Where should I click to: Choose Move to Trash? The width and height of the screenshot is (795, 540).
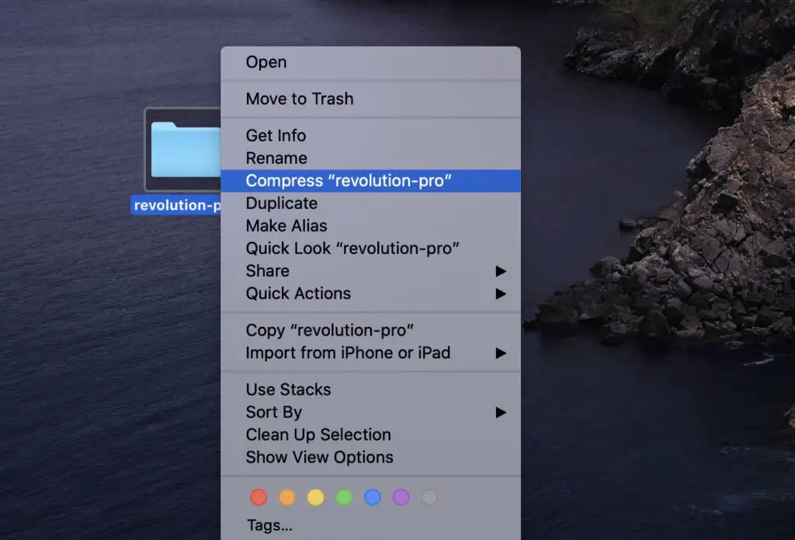(300, 99)
